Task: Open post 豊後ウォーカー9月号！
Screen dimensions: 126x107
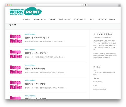Action: 36,69
